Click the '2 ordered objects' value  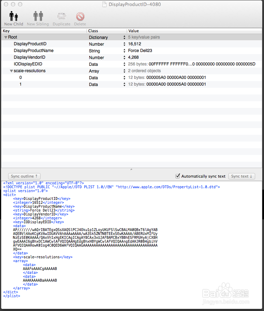coord(144,71)
